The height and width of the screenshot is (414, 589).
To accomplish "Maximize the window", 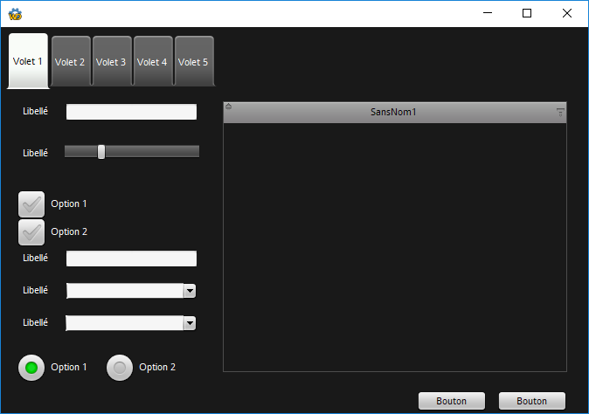I will pos(527,13).
